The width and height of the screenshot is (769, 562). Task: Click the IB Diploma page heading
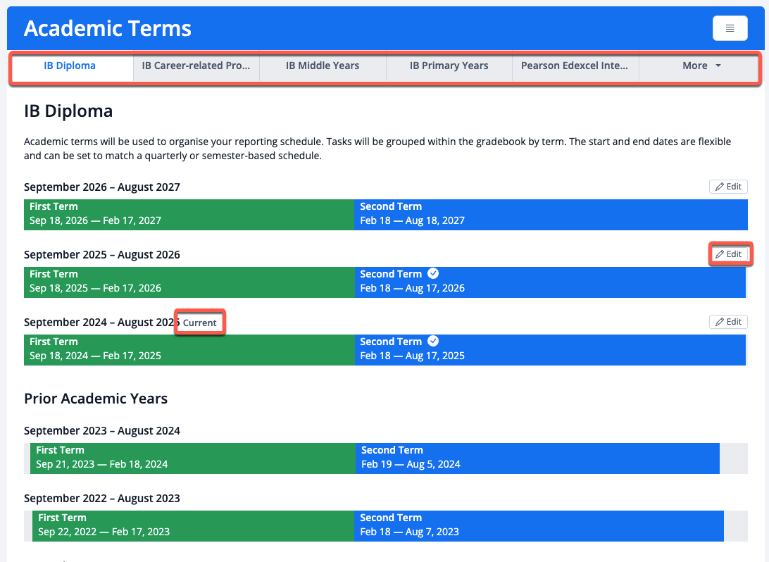(68, 111)
